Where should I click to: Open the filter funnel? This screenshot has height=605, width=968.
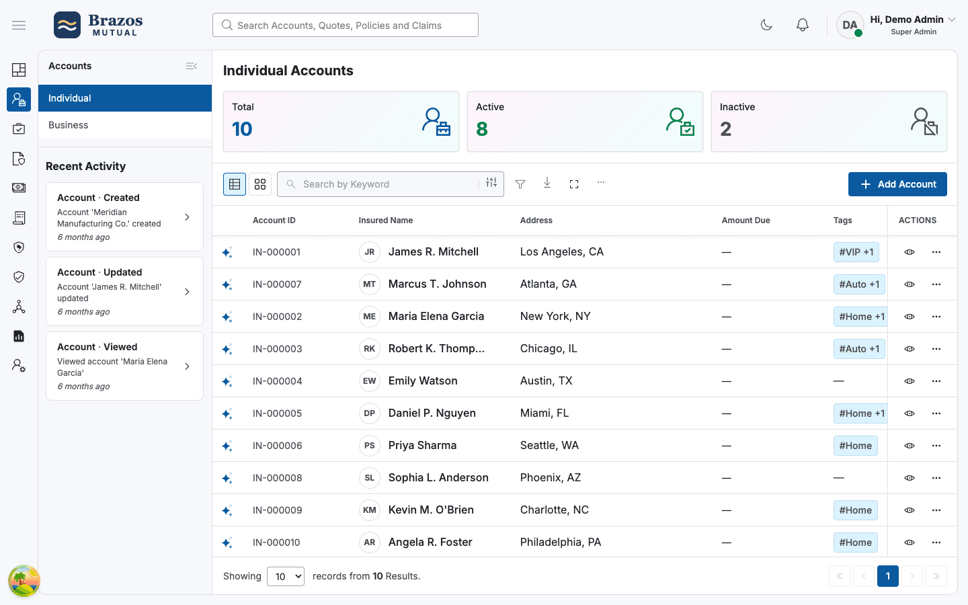point(520,184)
